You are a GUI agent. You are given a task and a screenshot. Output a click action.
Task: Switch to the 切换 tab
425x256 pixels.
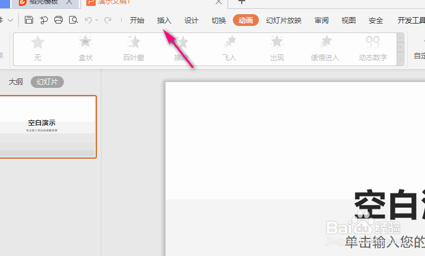pyautogui.click(x=219, y=20)
